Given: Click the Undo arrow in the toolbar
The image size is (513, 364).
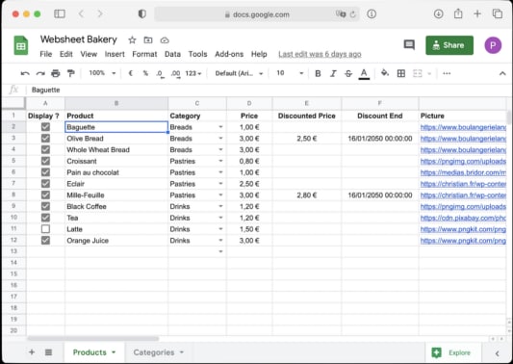Looking at the screenshot, I should 25,73.
